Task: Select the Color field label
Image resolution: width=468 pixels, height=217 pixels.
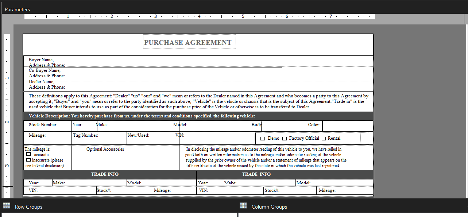Action: pyautogui.click(x=314, y=125)
